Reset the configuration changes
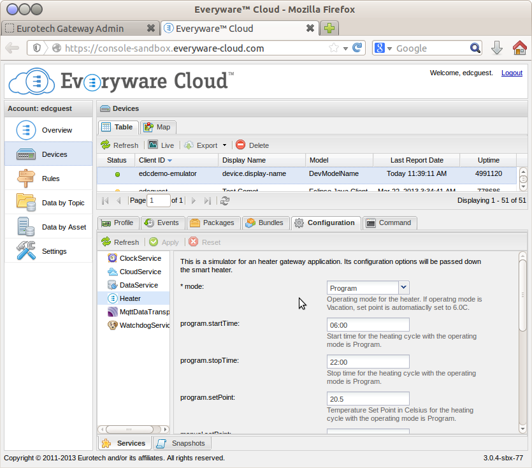This screenshot has height=468, width=532. 205,242
